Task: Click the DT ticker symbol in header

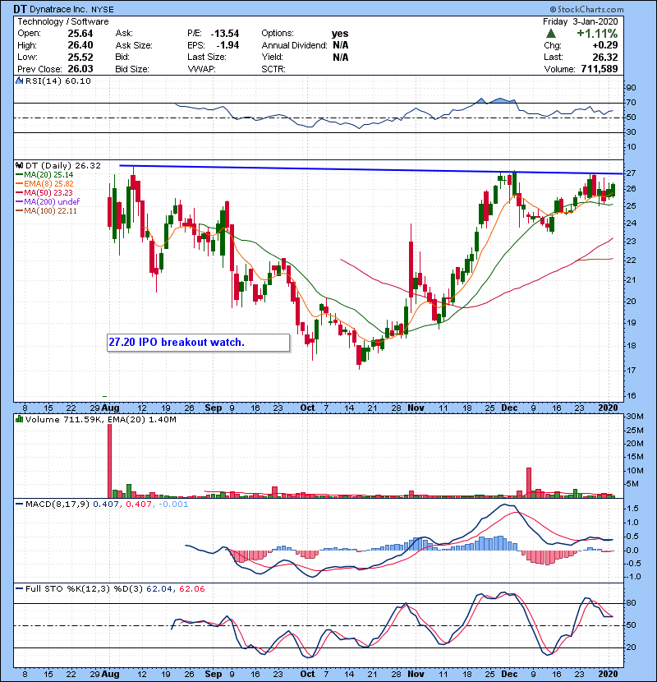Action: pyautogui.click(x=20, y=9)
